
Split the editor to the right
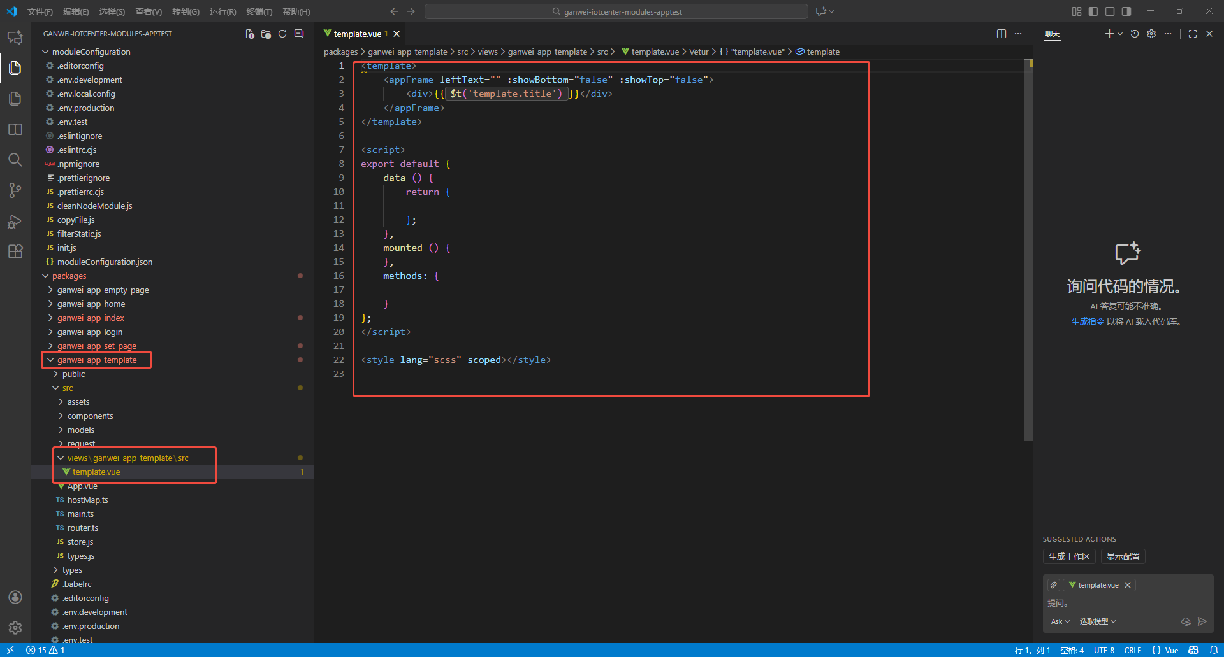pos(1002,34)
